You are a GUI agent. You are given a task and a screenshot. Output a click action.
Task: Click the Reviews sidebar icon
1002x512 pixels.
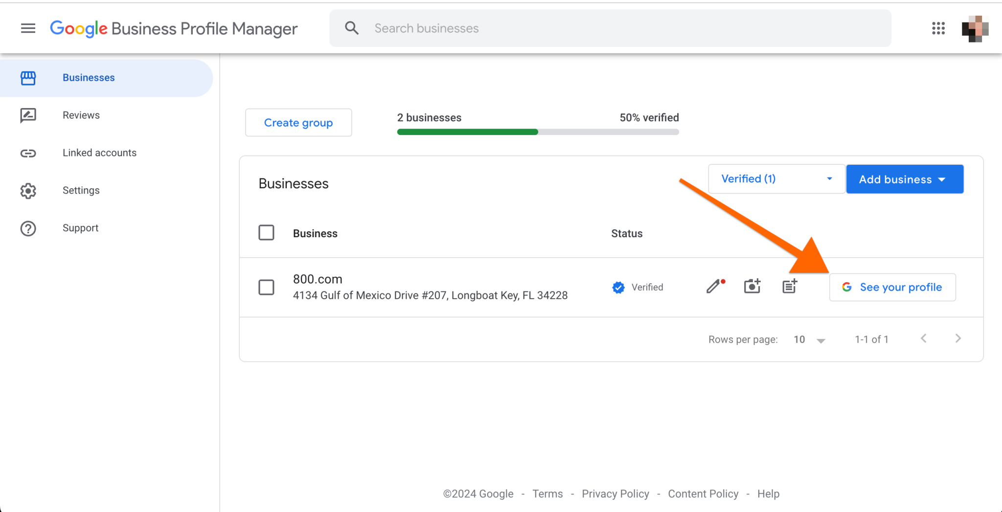tap(28, 115)
